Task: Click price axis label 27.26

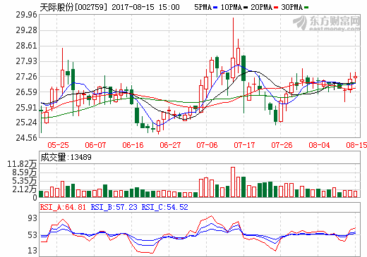Action: tap(27, 77)
